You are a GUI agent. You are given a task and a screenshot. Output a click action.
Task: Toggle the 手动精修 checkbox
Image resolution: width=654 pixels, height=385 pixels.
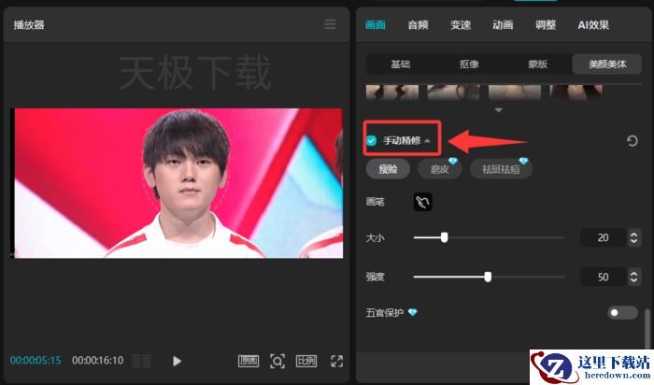point(371,140)
